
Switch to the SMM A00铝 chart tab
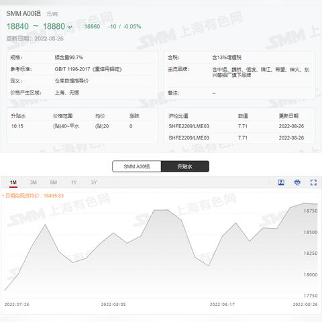point(137,166)
